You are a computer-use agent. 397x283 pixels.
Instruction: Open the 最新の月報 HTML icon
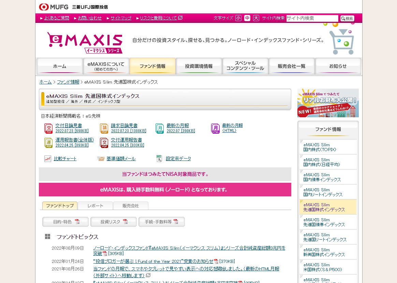[215, 128]
